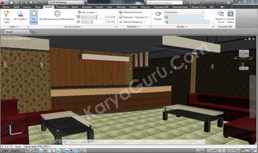Expand the Materials panel dropdown
This screenshot has height=153, width=258.
[139, 27]
